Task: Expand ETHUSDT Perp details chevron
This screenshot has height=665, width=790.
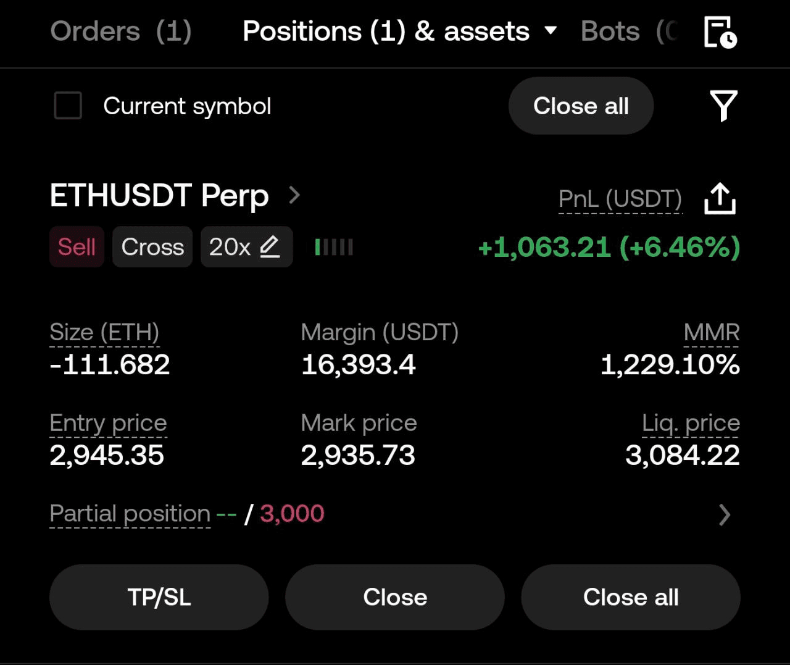Action: (294, 196)
